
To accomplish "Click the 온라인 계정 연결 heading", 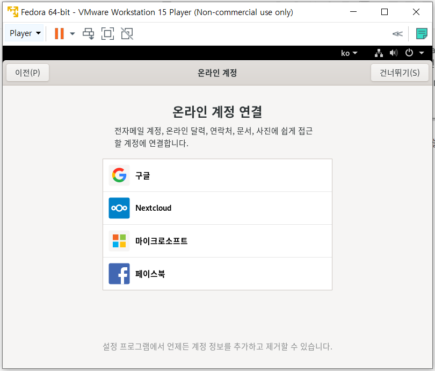I will point(217,112).
